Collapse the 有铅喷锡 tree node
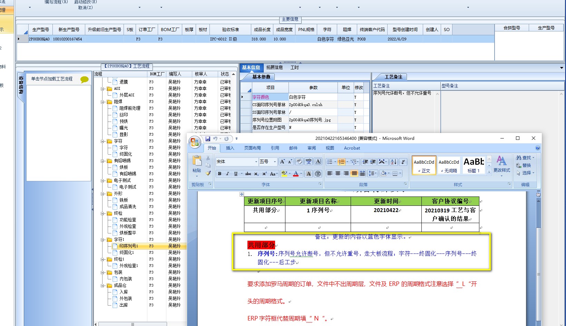The width and height of the screenshot is (566, 326). 103,161
